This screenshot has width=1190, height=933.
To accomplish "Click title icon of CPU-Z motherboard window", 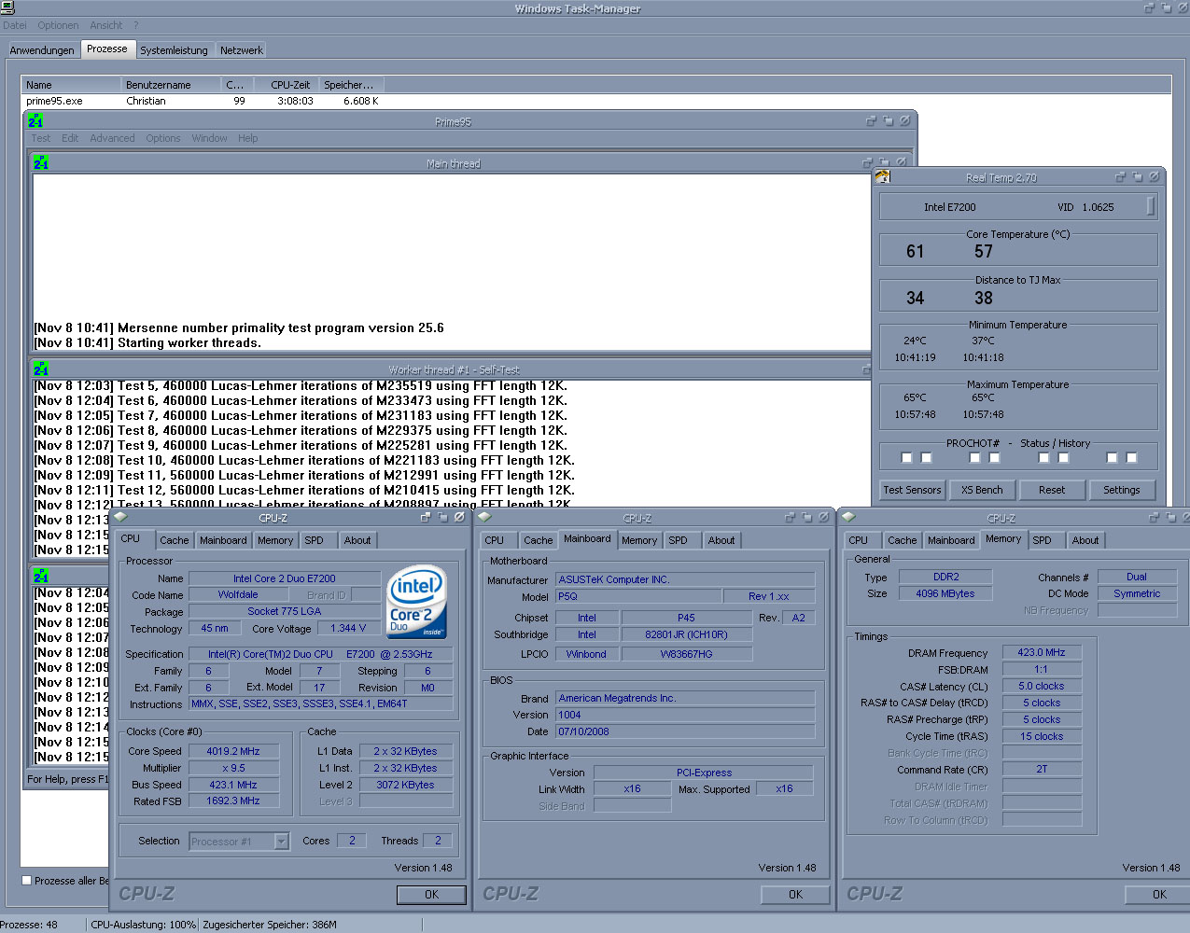I will (484, 517).
